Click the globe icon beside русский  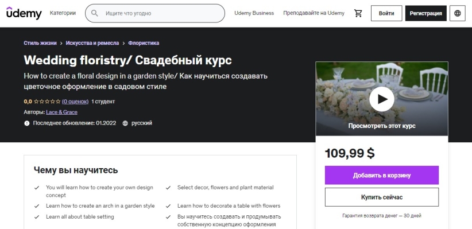click(x=125, y=123)
